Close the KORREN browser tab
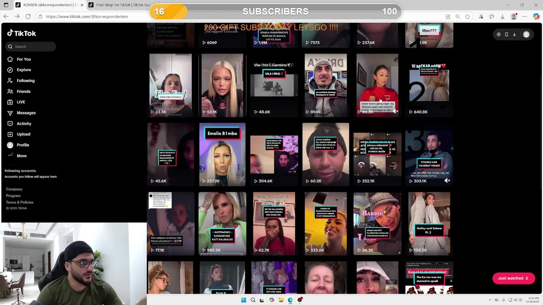Screen dimensions: 543x305 [81, 5]
